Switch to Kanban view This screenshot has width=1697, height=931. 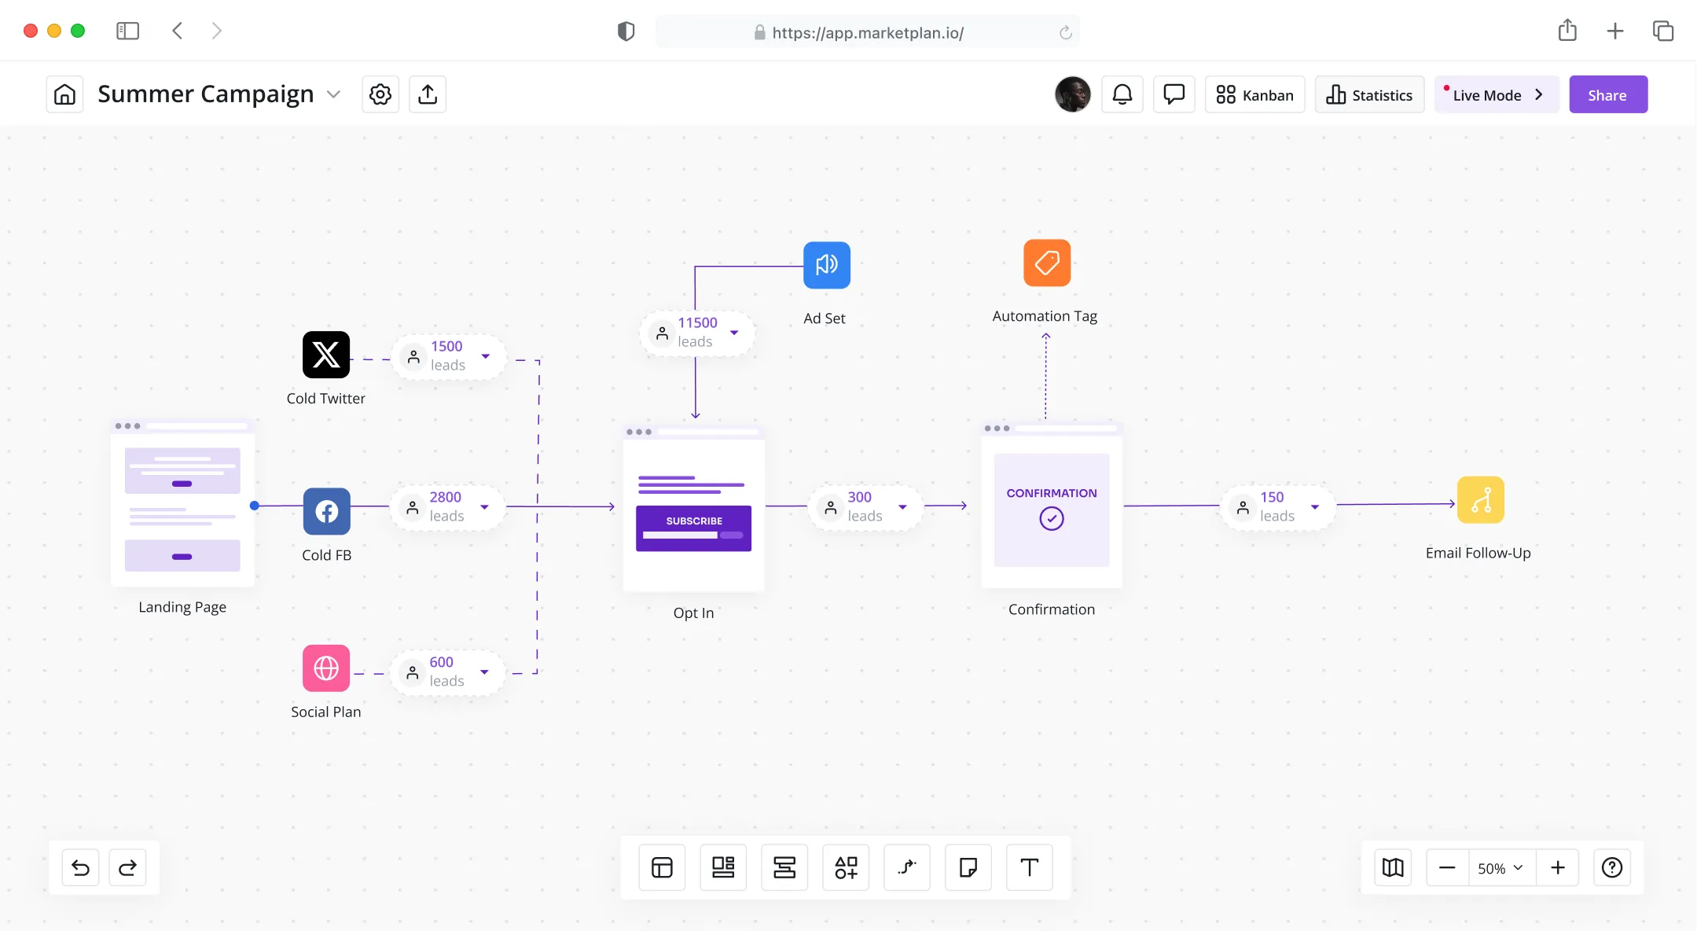[1254, 95]
